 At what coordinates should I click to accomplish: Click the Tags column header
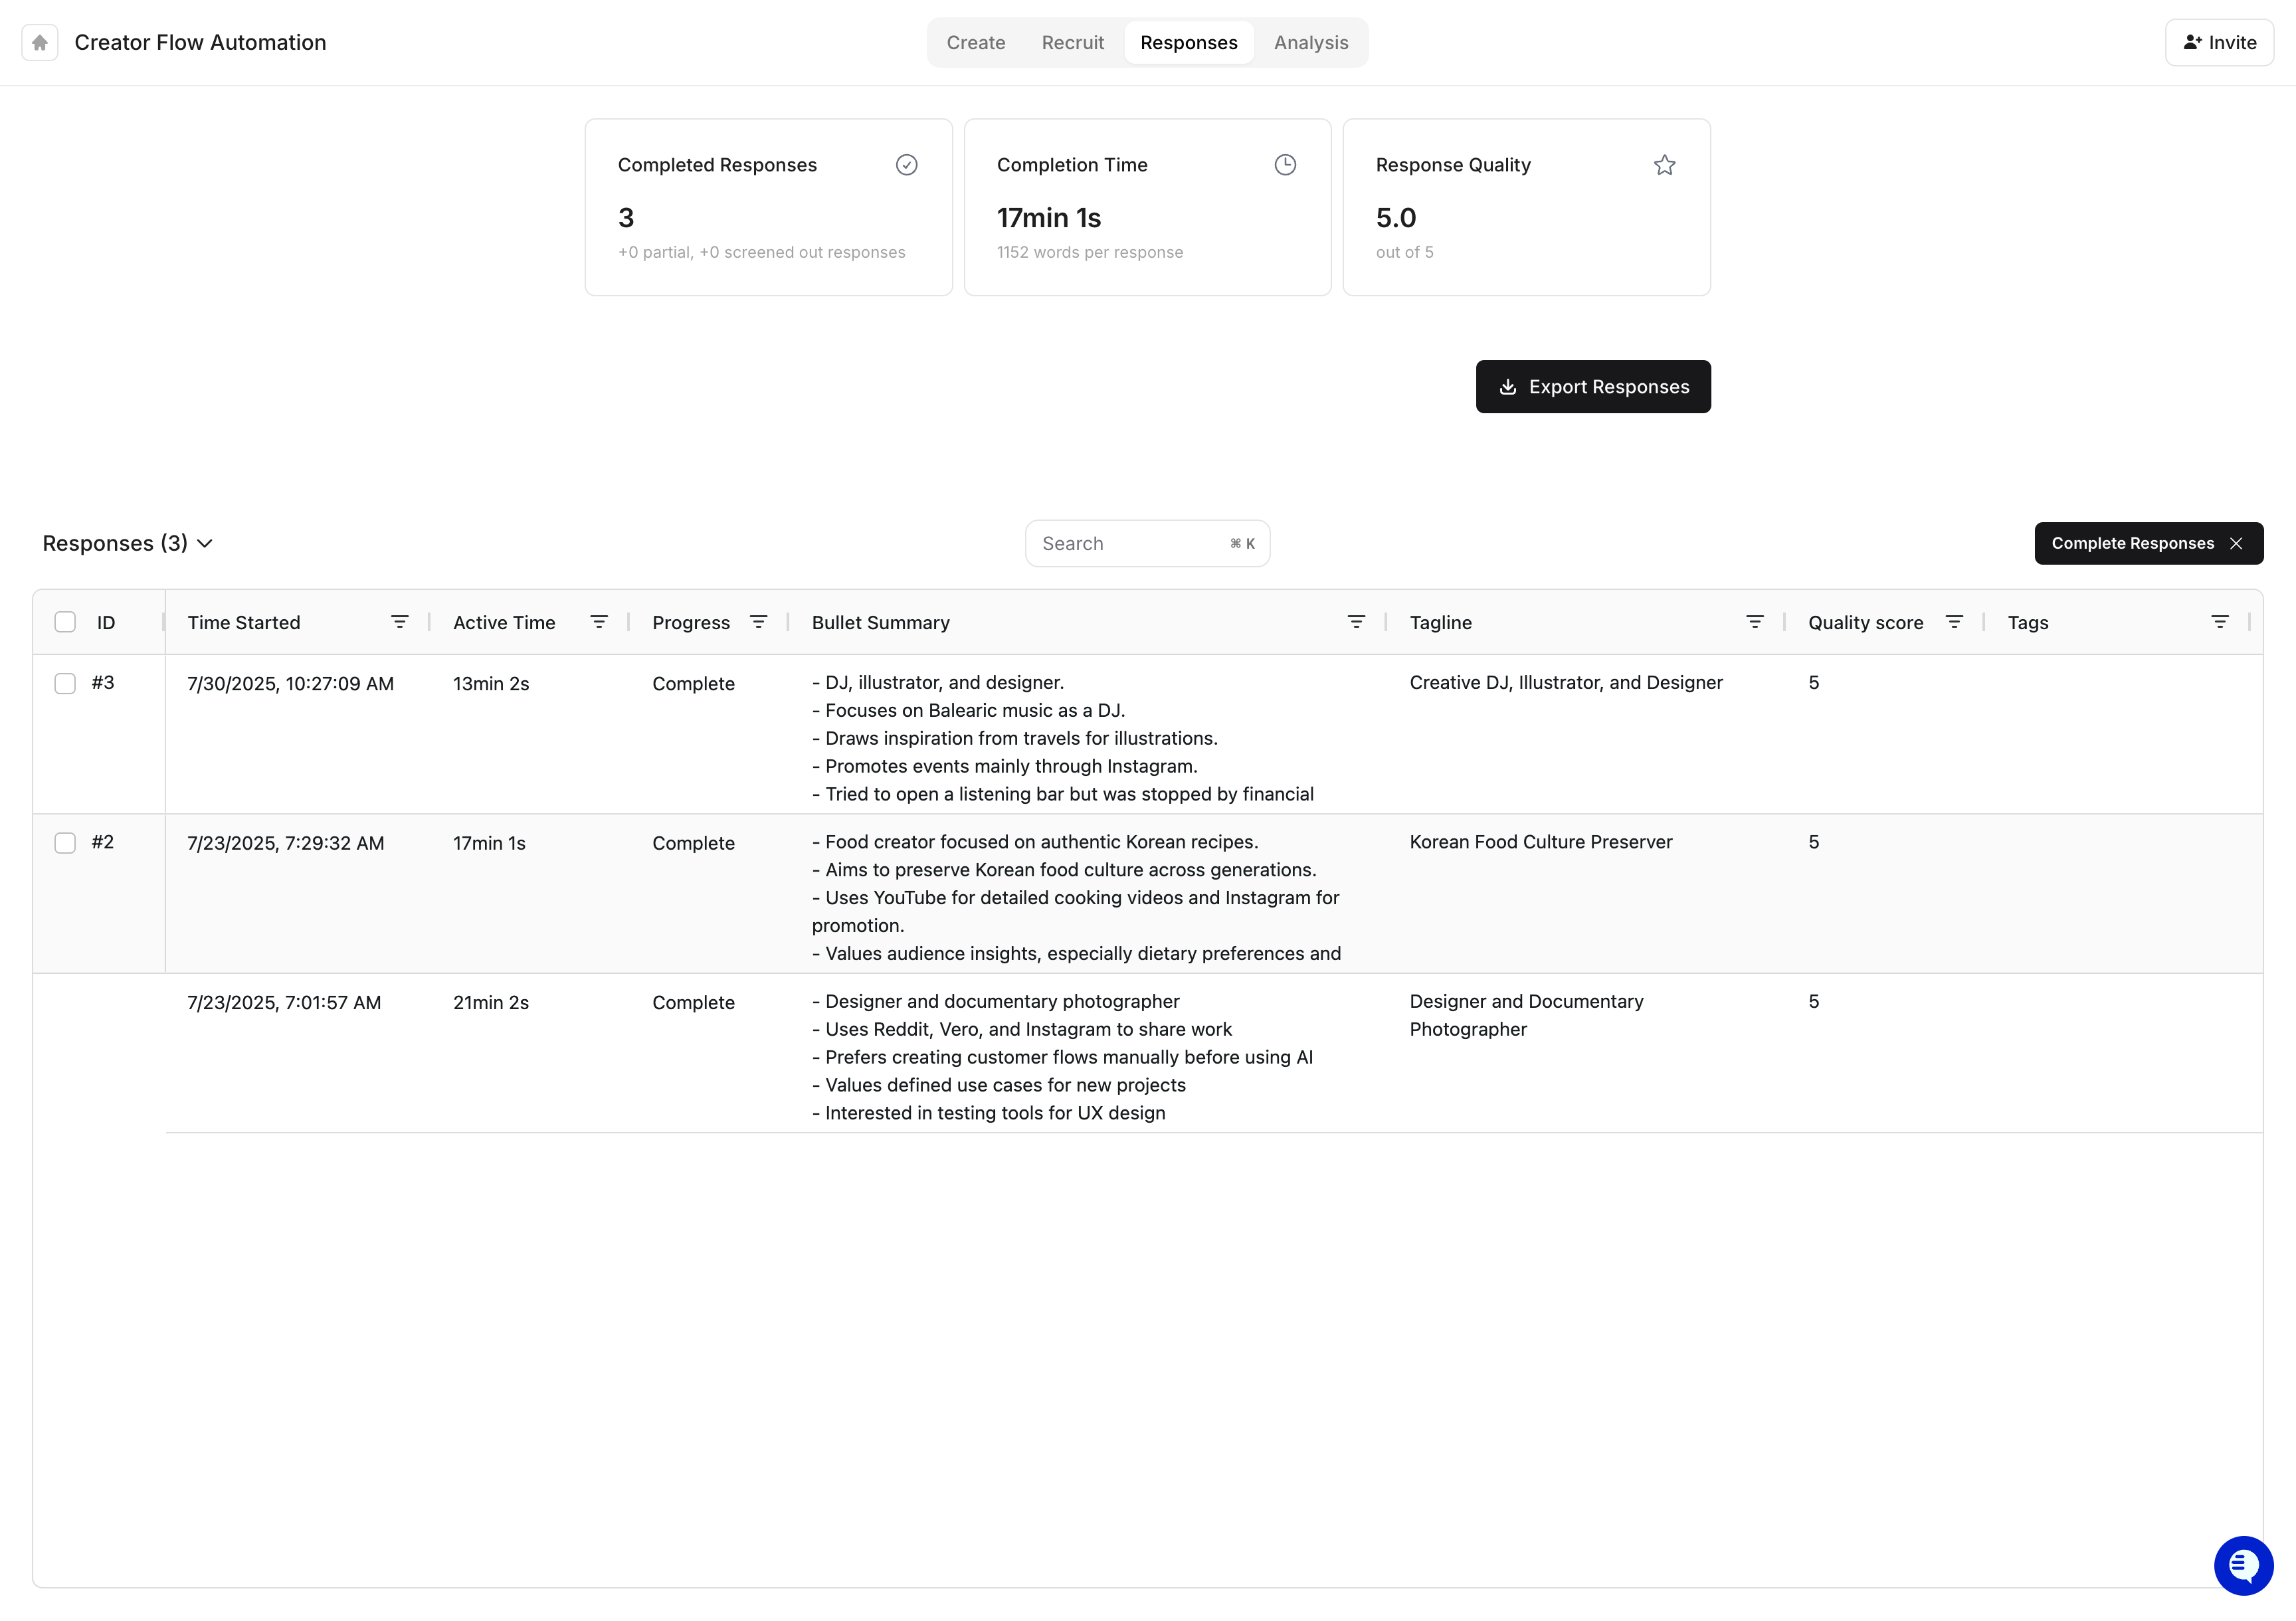[x=2027, y=622]
